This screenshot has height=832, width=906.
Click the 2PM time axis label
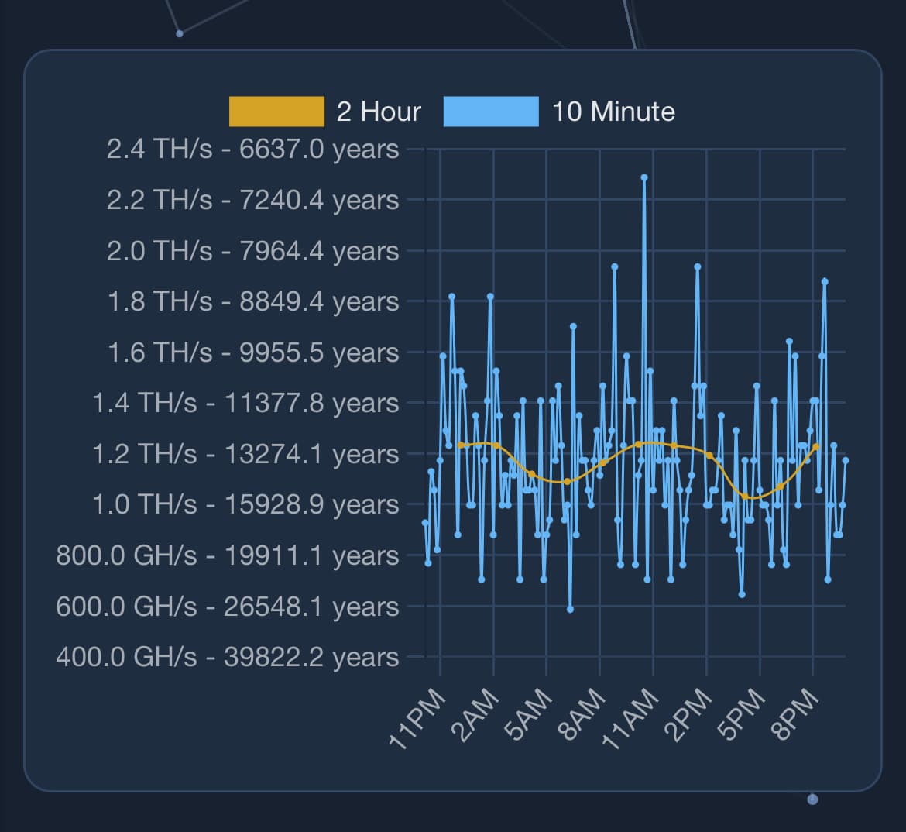pos(688,715)
